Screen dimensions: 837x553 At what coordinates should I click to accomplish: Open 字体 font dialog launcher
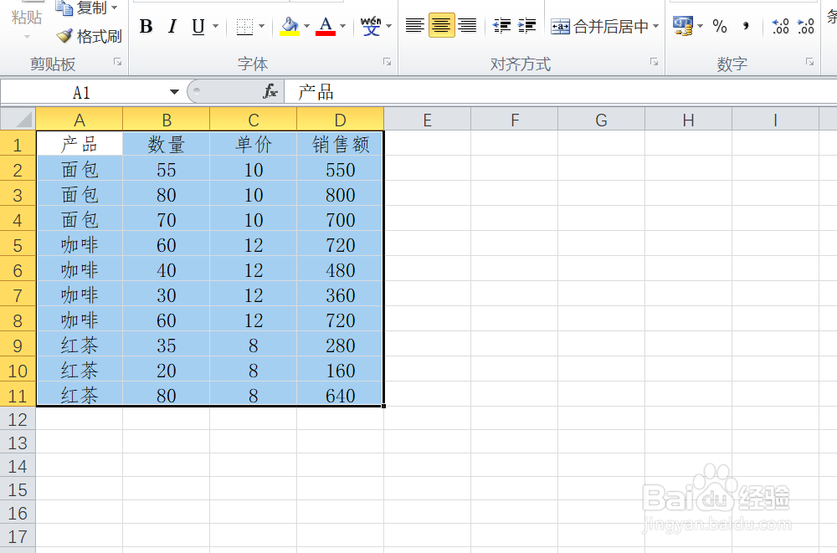point(387,63)
